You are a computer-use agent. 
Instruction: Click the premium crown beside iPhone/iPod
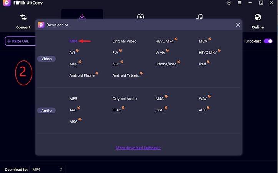[x=179, y=62]
